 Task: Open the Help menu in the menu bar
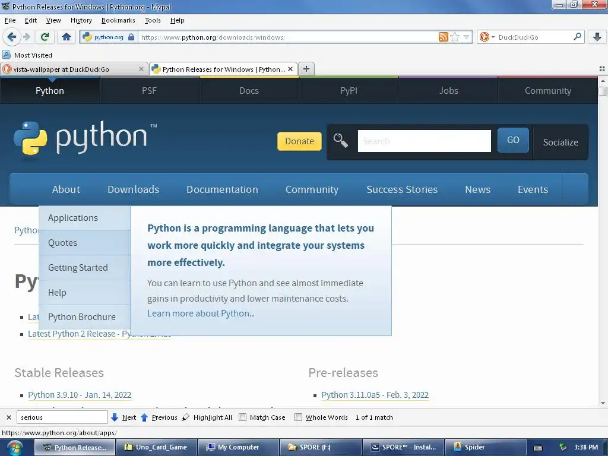pyautogui.click(x=177, y=20)
